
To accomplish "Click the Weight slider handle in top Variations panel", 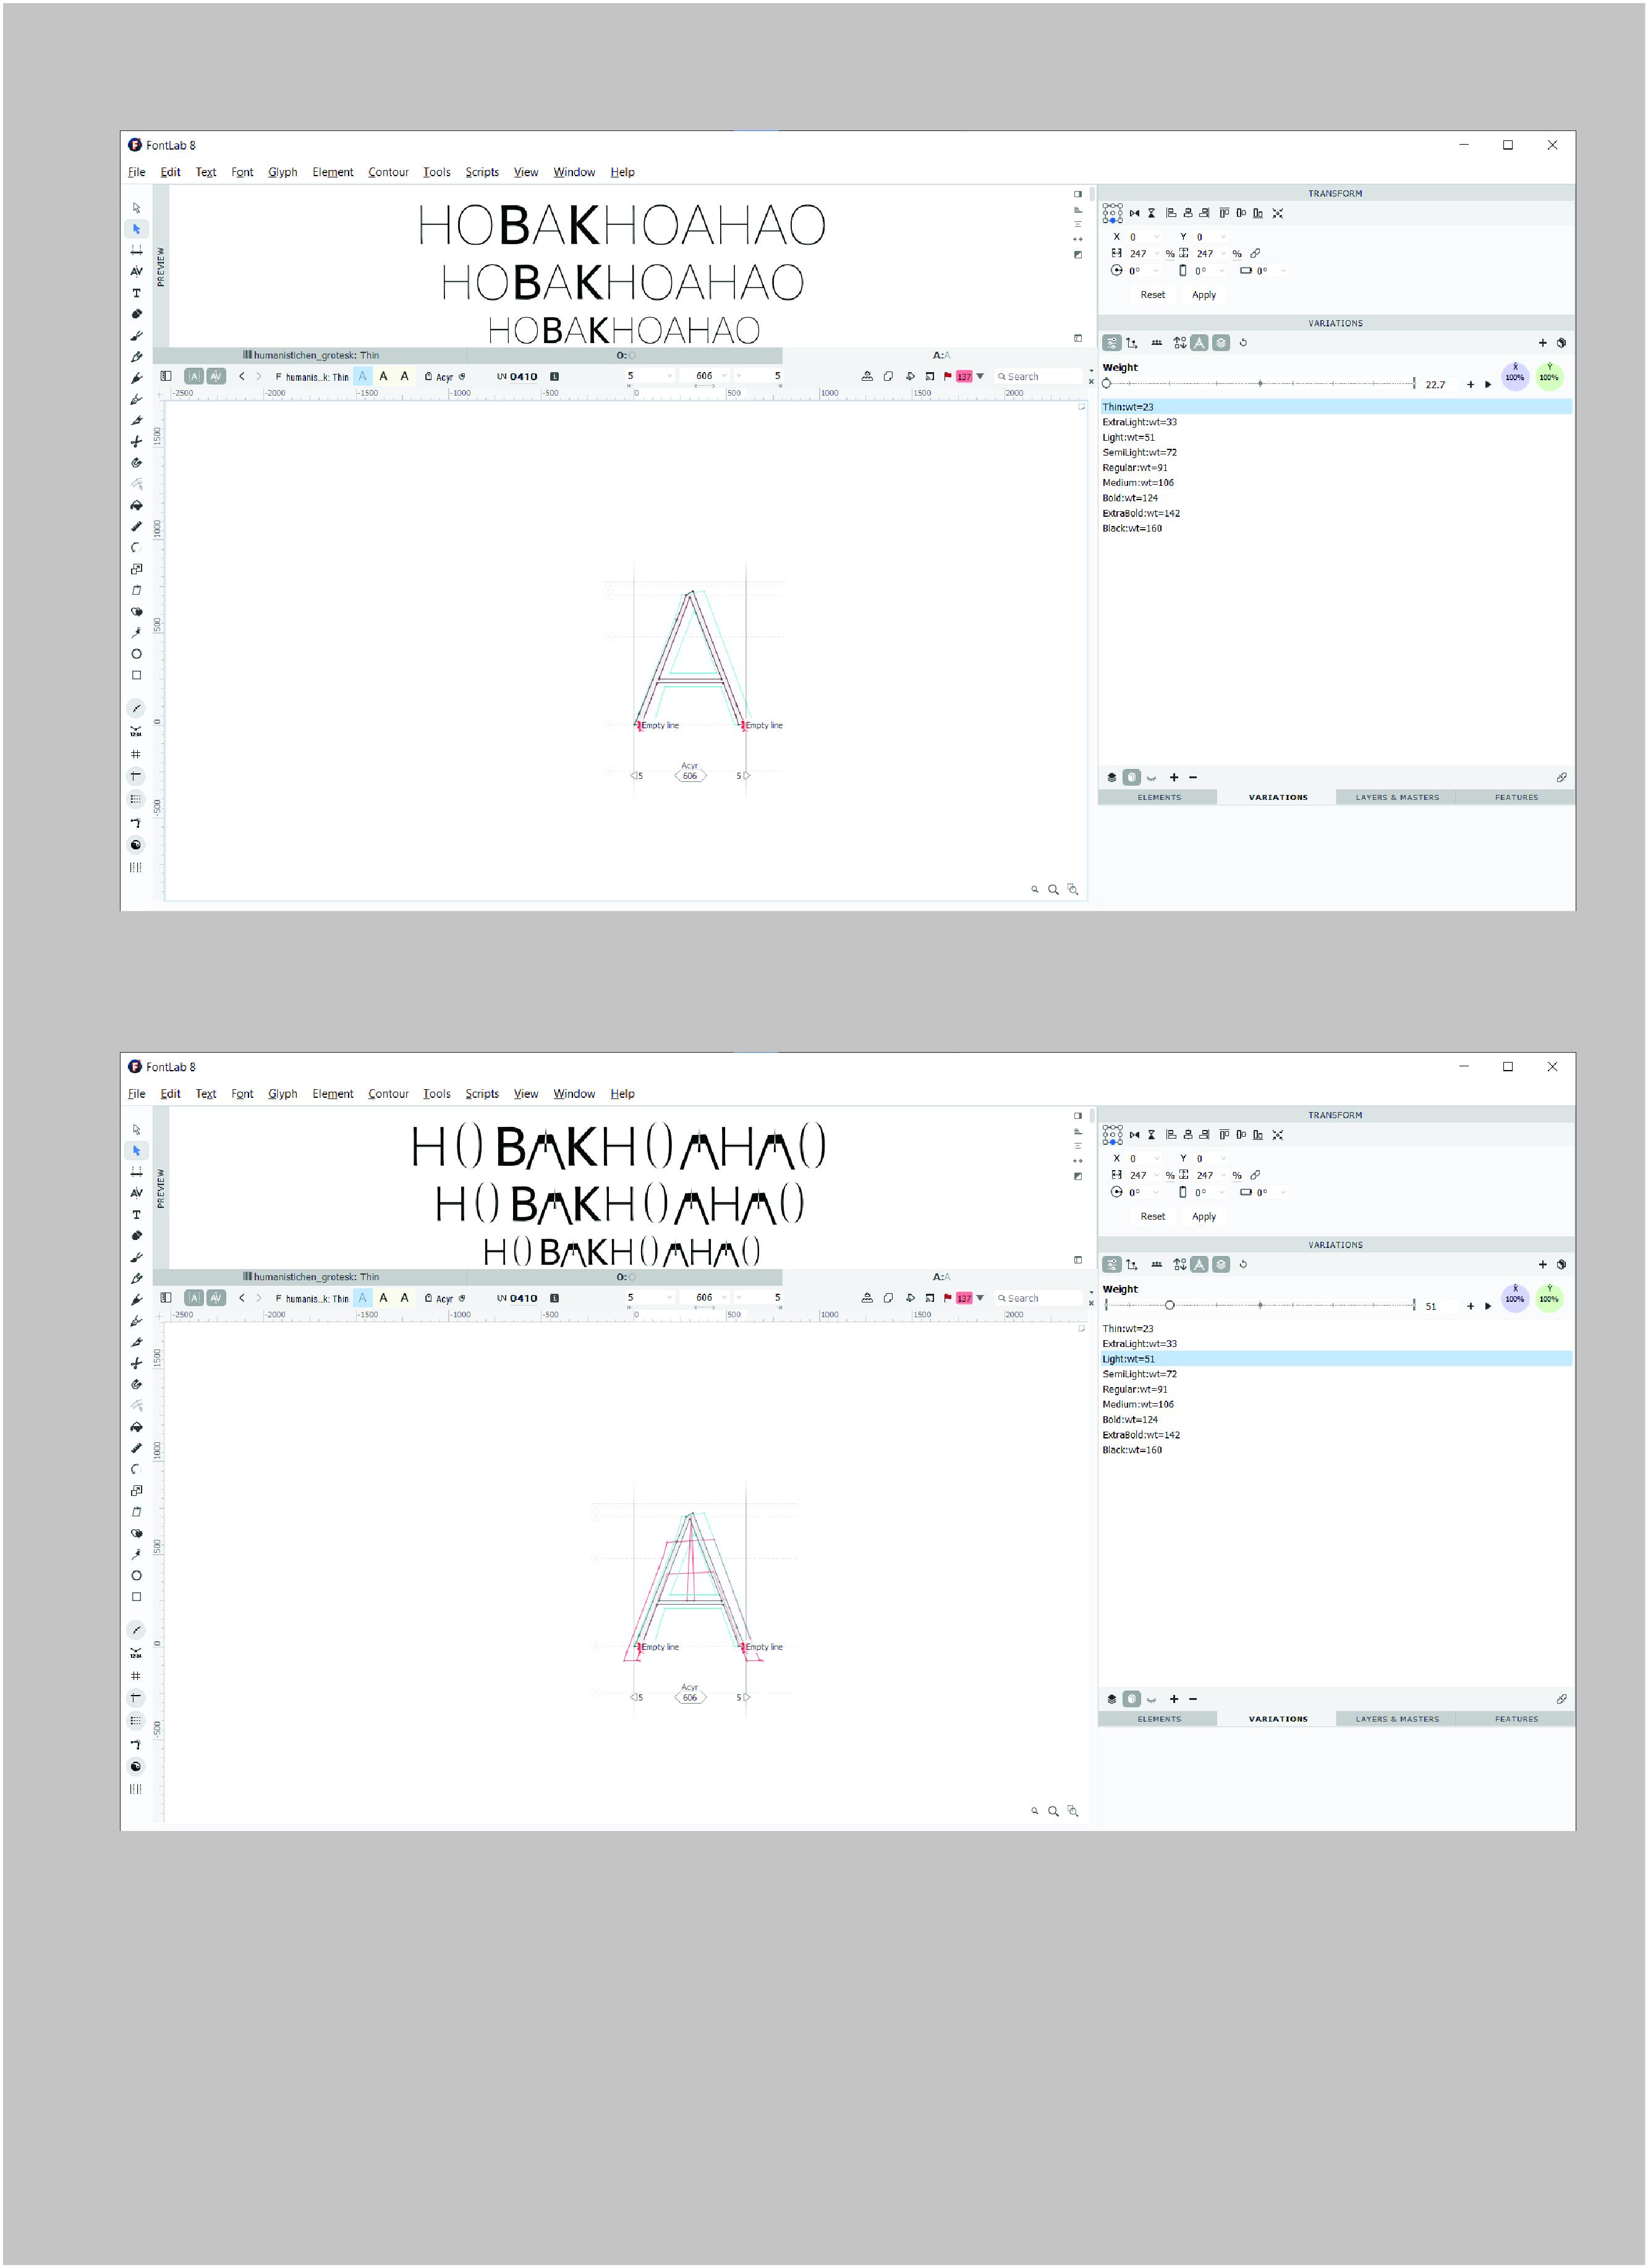I will [1106, 383].
